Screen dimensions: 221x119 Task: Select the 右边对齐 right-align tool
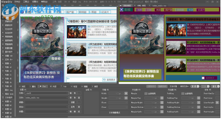[x=8, y=33]
